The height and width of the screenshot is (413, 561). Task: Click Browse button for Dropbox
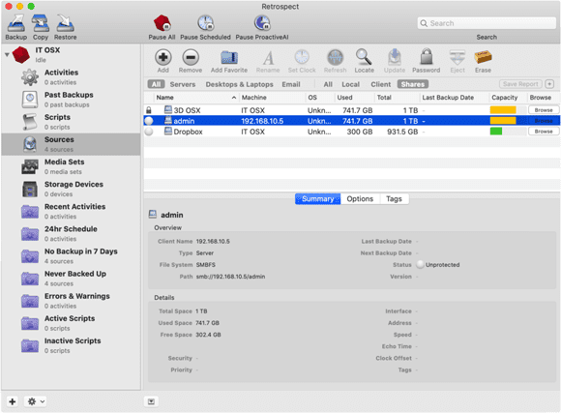click(x=544, y=132)
